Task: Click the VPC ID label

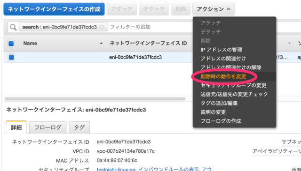Action: coord(81,151)
